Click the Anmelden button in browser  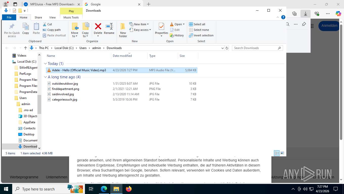click(x=329, y=26)
